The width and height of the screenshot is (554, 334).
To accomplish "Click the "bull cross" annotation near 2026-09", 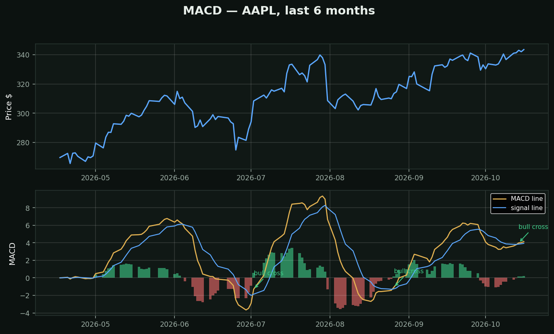I will click(x=409, y=271).
